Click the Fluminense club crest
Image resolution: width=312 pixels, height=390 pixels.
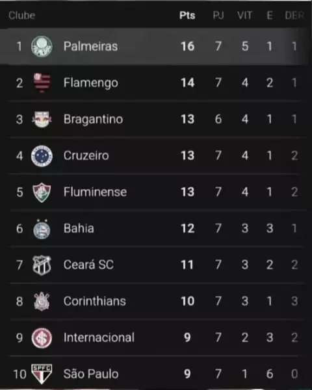pos(42,192)
